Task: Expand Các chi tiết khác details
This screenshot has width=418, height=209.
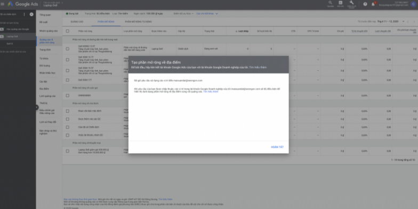Action: click(207, 14)
